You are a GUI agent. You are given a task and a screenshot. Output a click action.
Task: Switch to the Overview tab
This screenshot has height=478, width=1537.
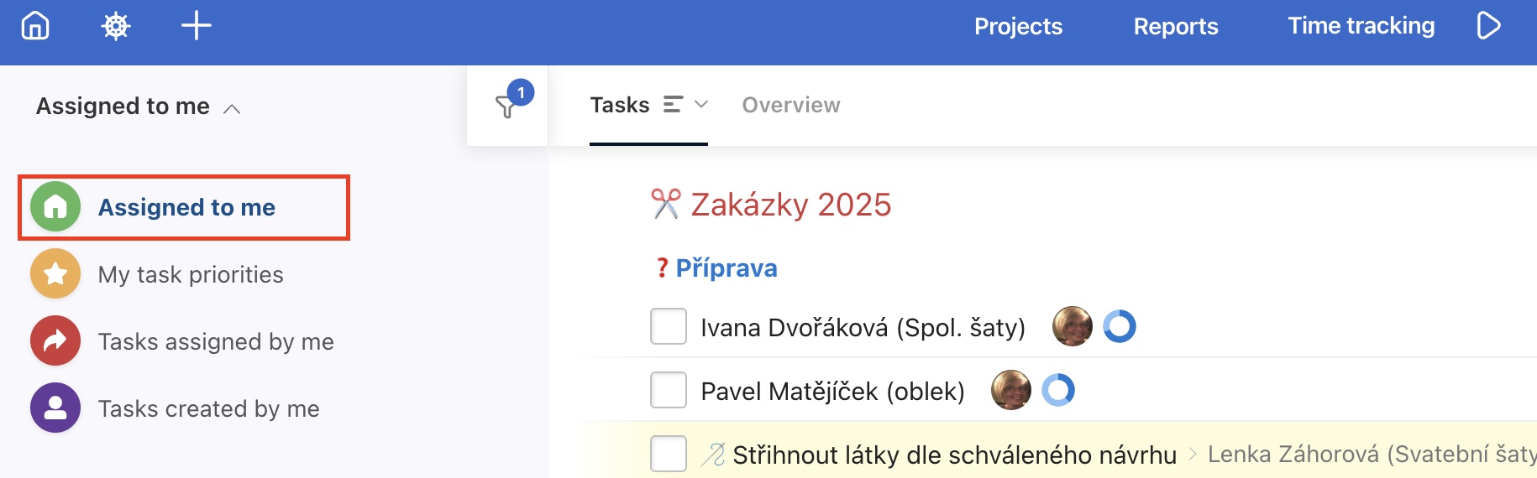(790, 105)
